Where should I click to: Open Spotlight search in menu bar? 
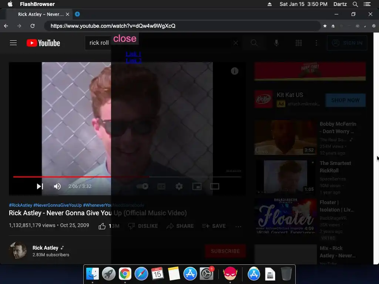pyautogui.click(x=355, y=4)
